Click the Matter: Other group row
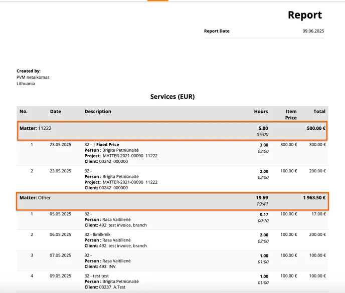 pyautogui.click(x=172, y=201)
